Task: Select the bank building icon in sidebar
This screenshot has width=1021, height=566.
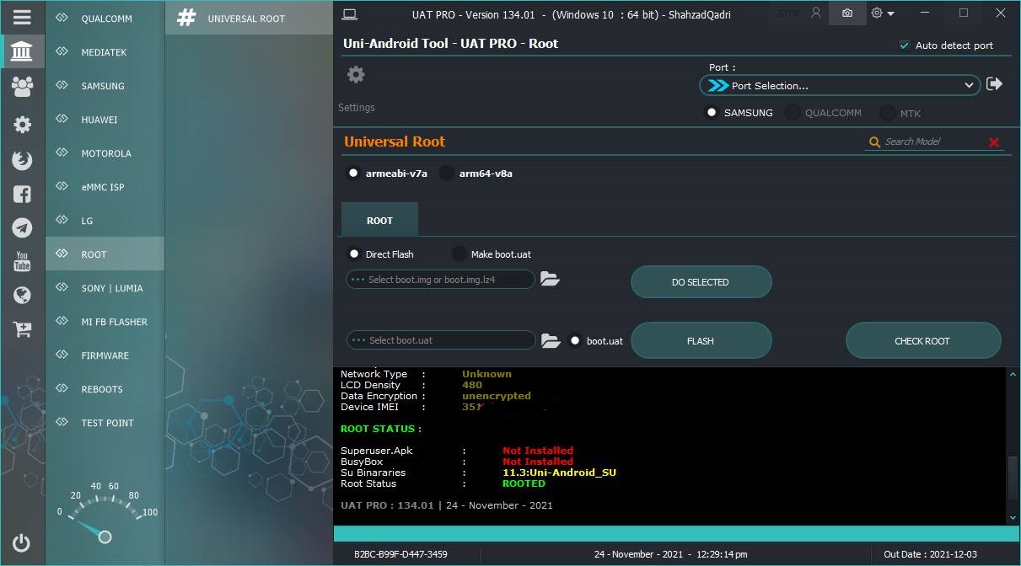Action: [22, 51]
